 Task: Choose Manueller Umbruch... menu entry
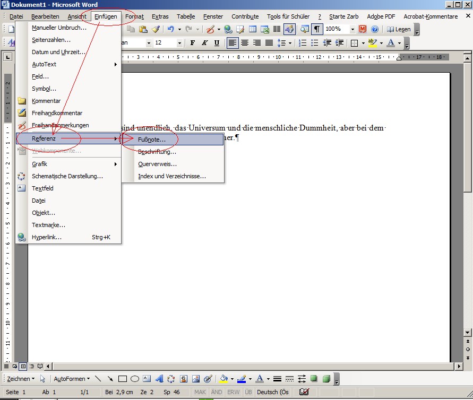(68, 28)
